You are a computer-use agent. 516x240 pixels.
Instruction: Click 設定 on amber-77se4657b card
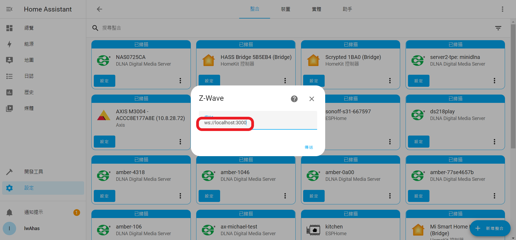point(419,196)
